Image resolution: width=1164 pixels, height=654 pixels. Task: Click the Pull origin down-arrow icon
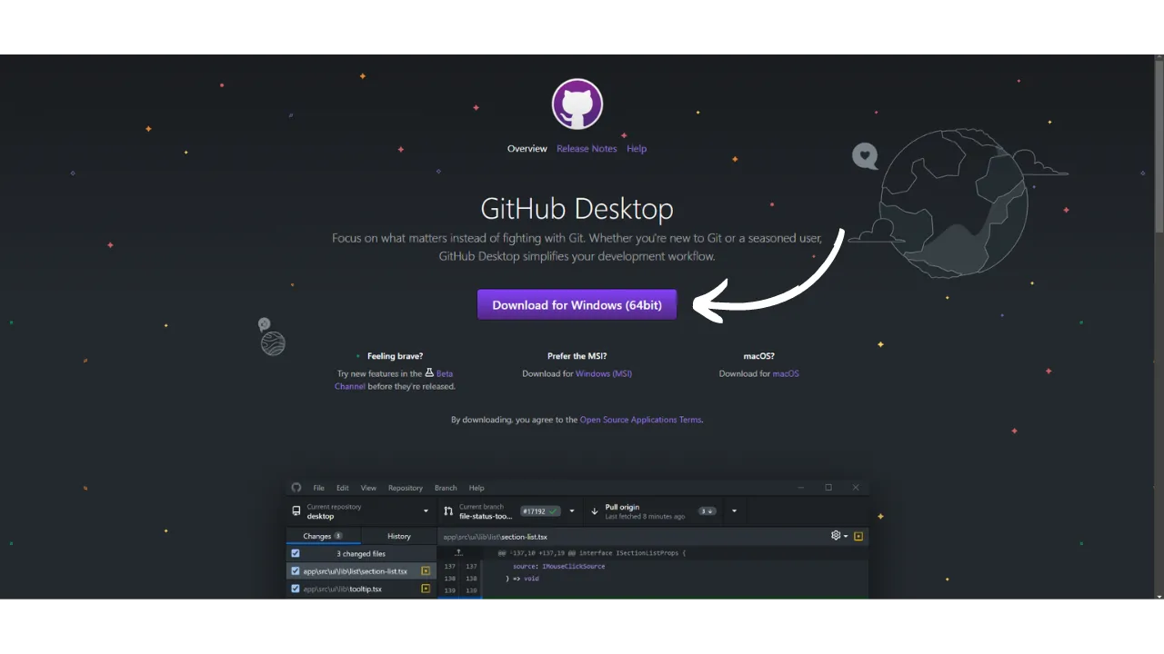click(x=595, y=511)
